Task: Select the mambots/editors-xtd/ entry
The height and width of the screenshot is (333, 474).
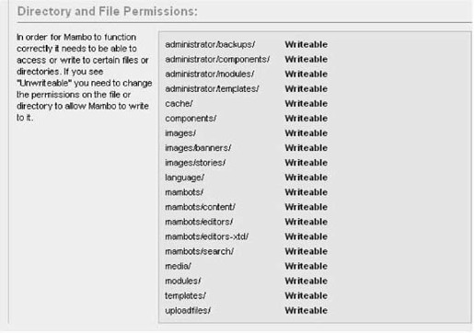Action: (206, 236)
